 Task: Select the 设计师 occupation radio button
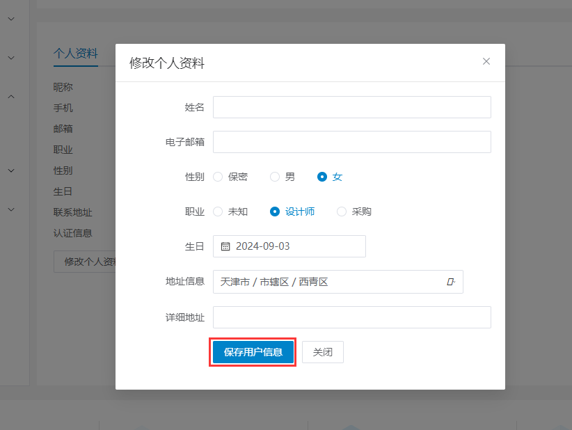point(275,212)
